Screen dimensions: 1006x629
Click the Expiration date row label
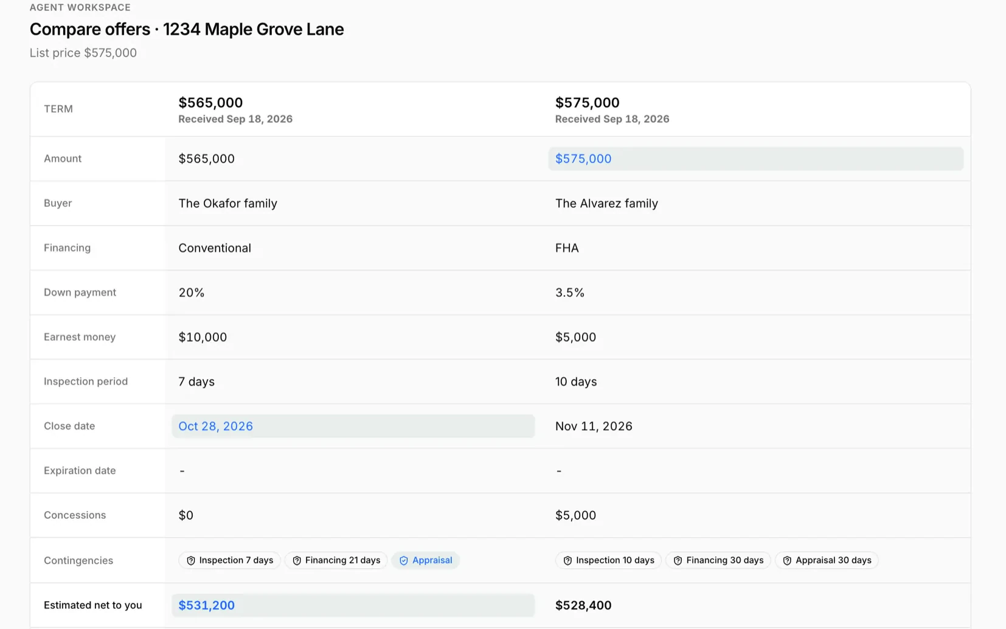(80, 471)
